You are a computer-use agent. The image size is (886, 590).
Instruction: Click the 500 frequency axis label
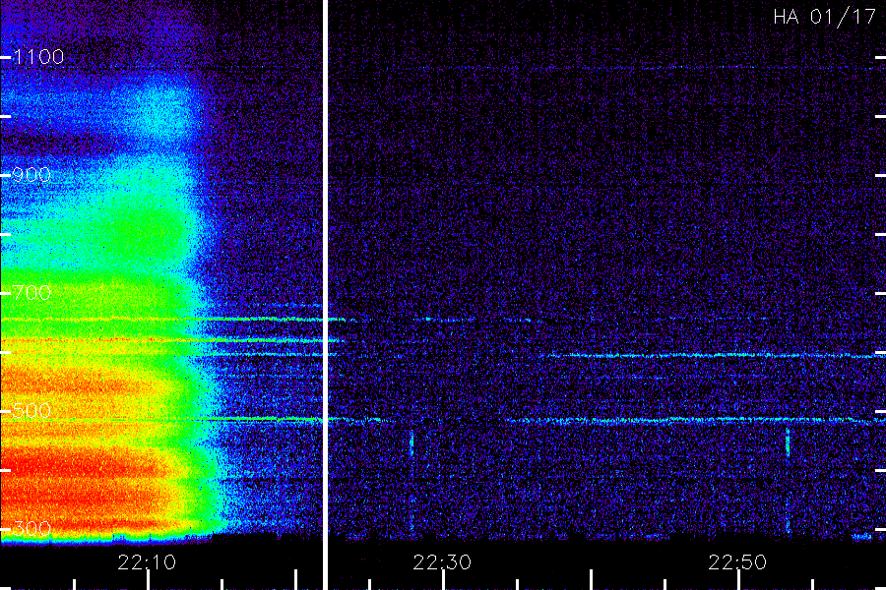click(32, 411)
